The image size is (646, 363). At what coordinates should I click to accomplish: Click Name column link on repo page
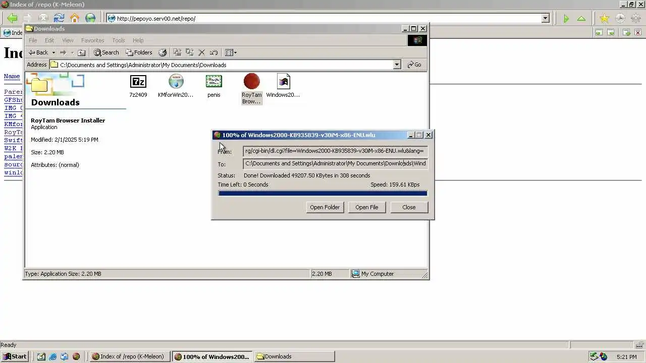(12, 77)
